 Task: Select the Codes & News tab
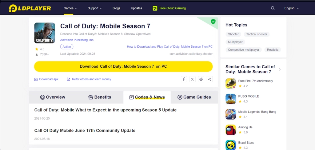coord(147,97)
